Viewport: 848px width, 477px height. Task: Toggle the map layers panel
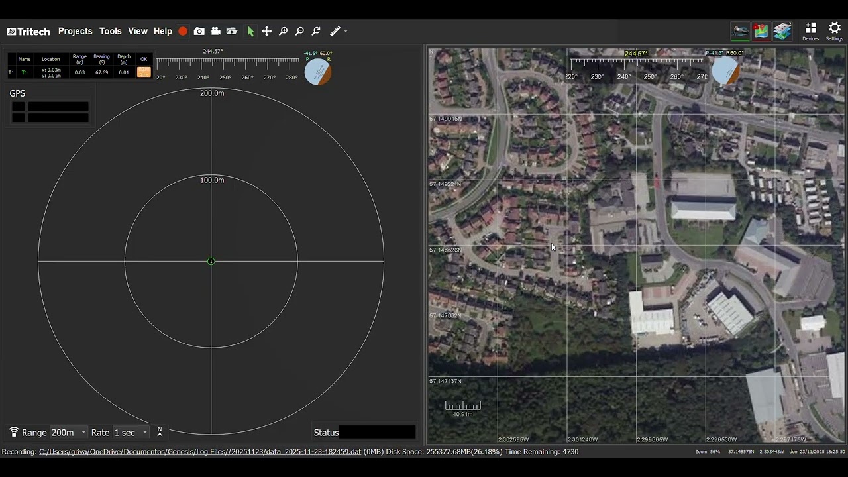pos(782,31)
